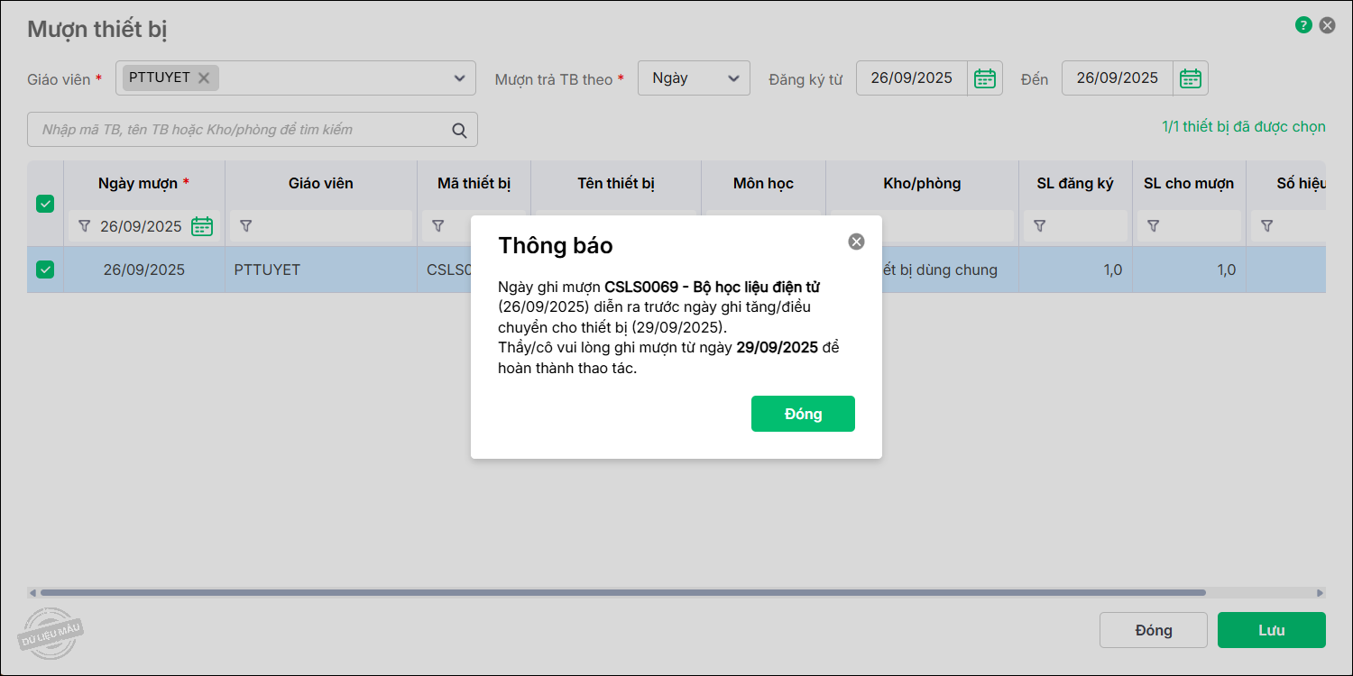Open calendar in Ngày mượn column filter
The width and height of the screenshot is (1353, 676).
point(202,226)
